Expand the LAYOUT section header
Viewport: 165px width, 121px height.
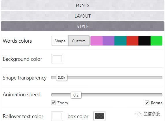click(x=83, y=16)
